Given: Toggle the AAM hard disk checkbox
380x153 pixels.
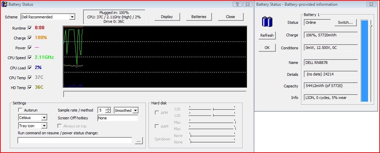Looking at the screenshot, I should [x=157, y=126].
